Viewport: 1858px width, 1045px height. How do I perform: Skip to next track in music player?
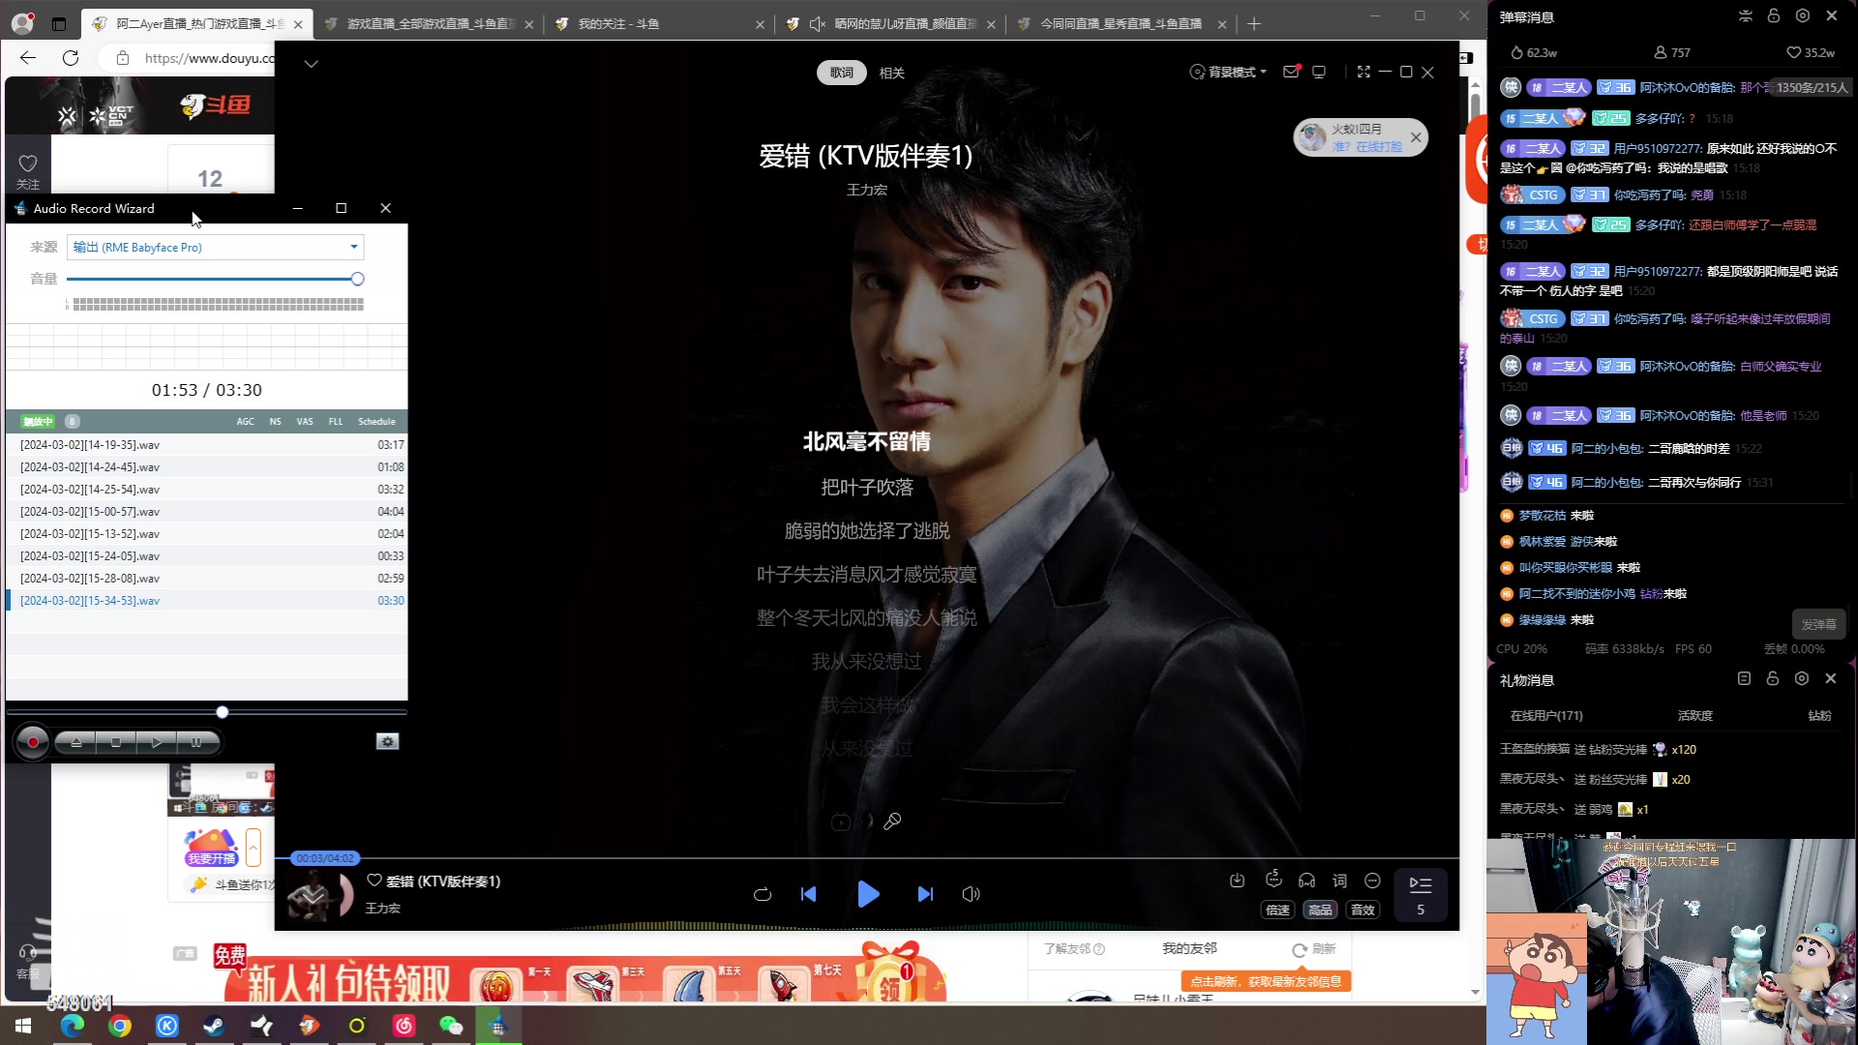pos(925,894)
